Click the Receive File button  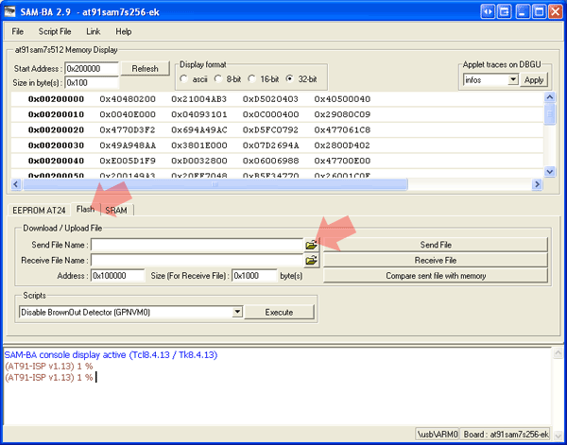click(x=436, y=260)
